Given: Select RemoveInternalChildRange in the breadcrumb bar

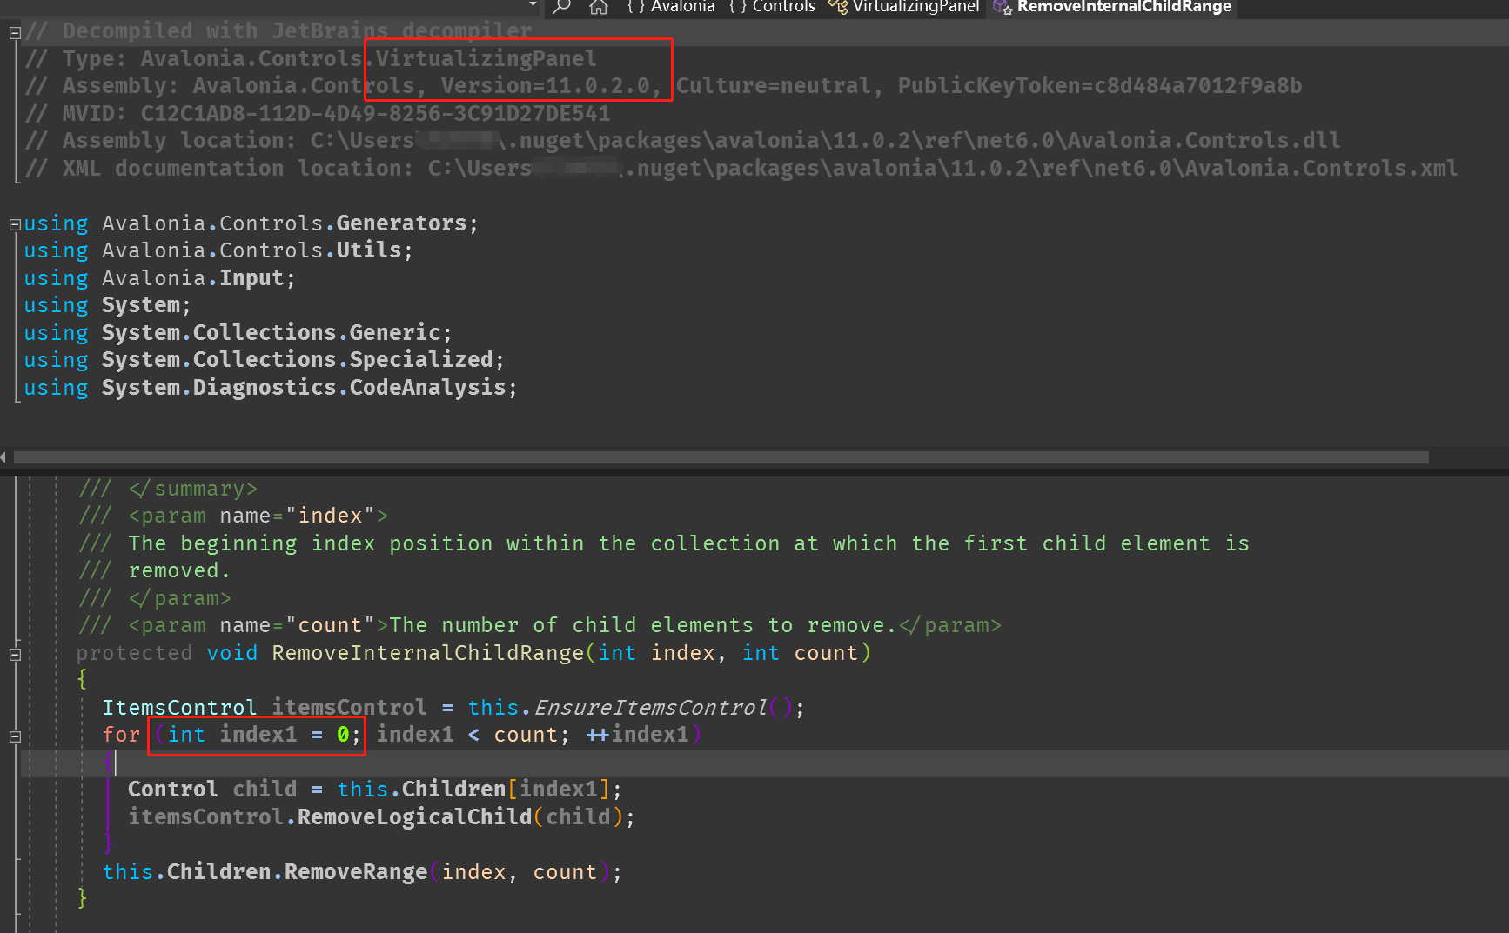Looking at the screenshot, I should click(1123, 8).
